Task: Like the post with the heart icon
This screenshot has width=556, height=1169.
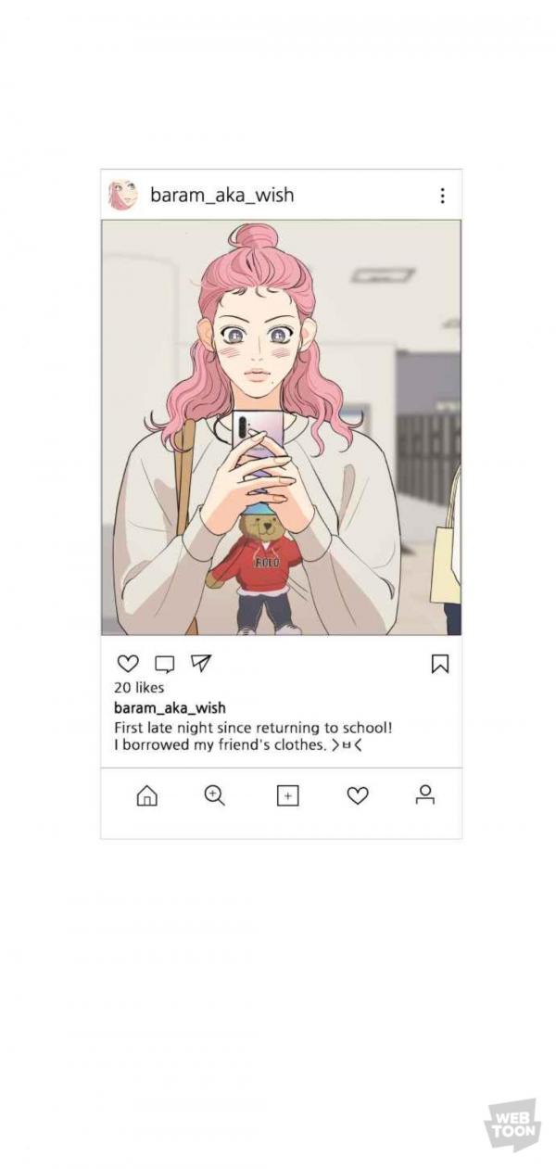Action: coord(128,664)
